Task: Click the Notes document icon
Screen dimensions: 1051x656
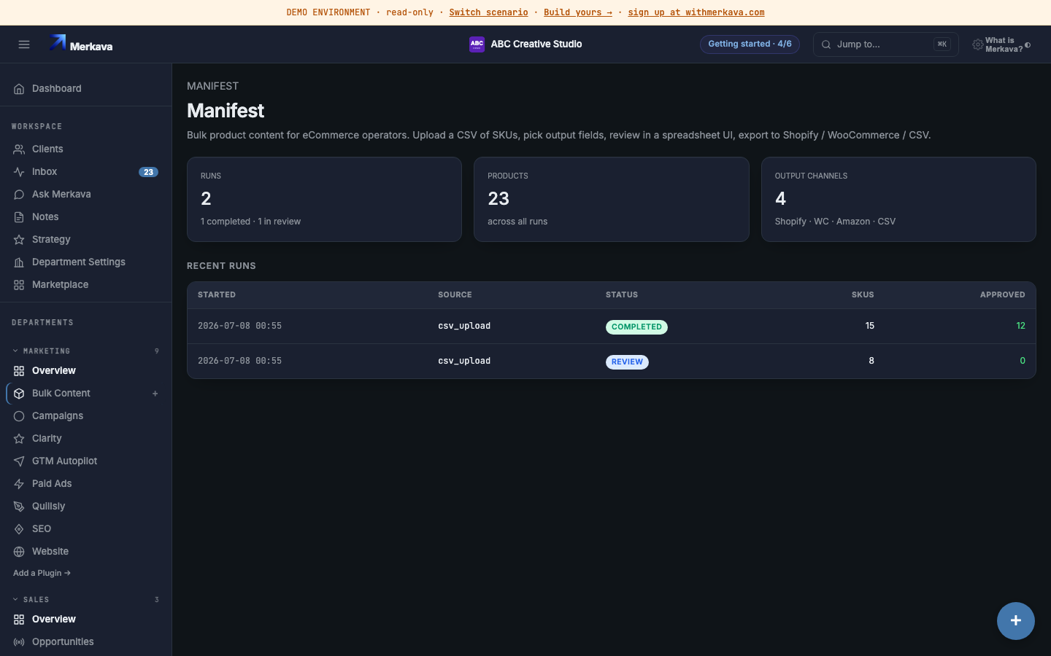Action: [19, 217]
